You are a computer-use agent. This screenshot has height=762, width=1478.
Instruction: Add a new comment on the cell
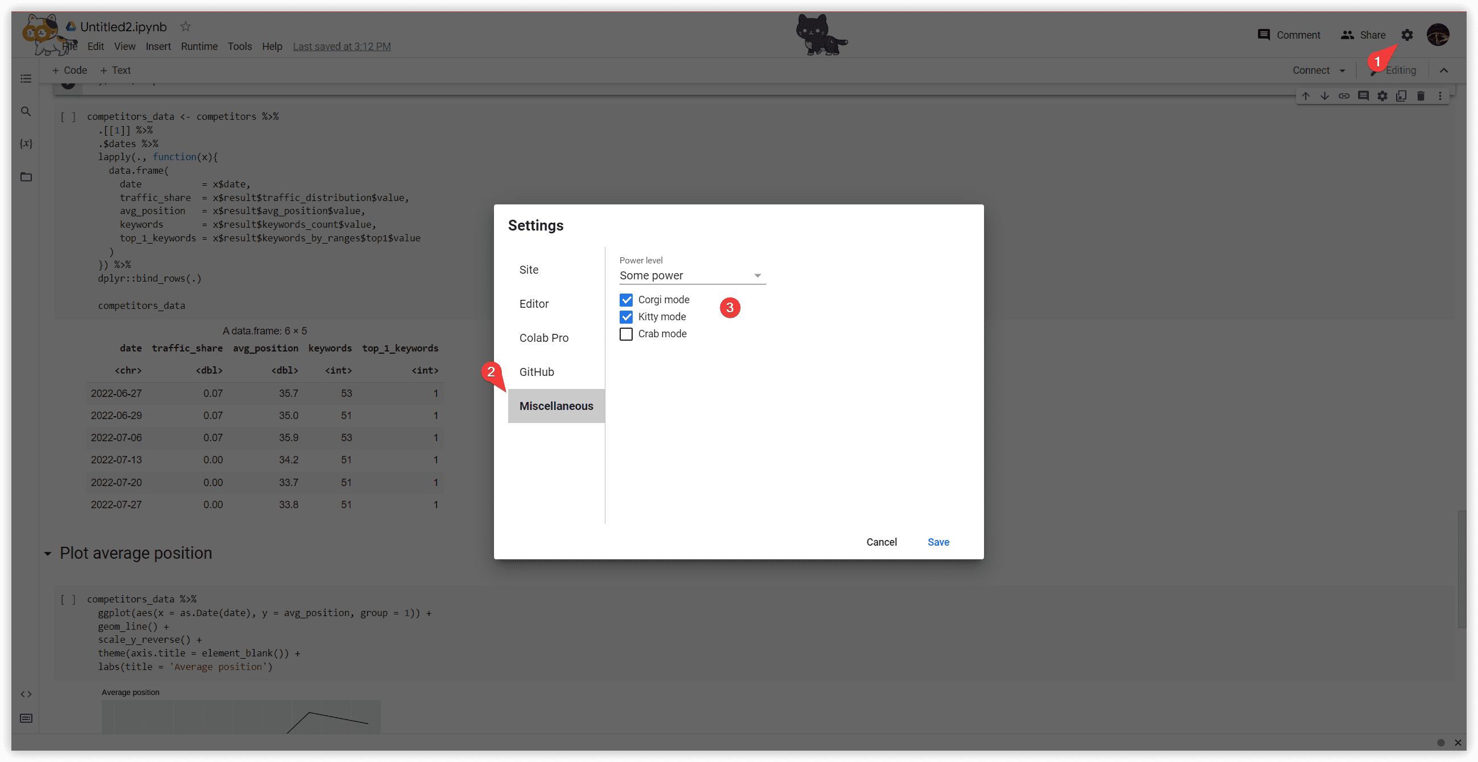point(1363,96)
